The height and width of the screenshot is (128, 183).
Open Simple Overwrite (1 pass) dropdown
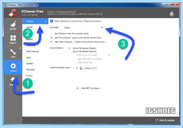tap(93, 55)
